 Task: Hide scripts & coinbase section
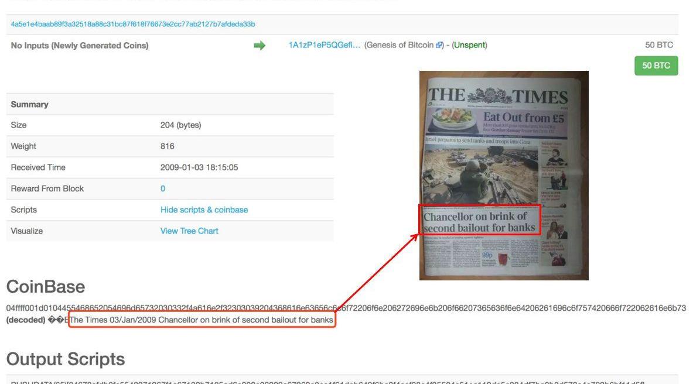204,210
